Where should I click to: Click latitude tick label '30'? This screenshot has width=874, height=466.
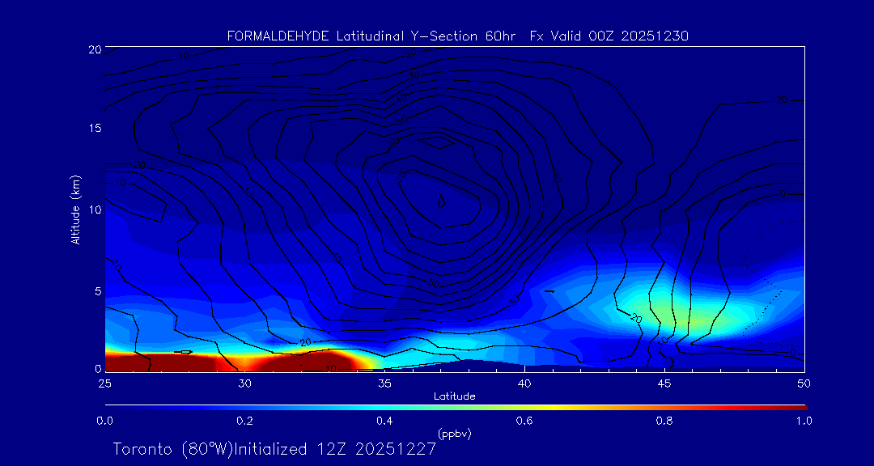click(244, 383)
